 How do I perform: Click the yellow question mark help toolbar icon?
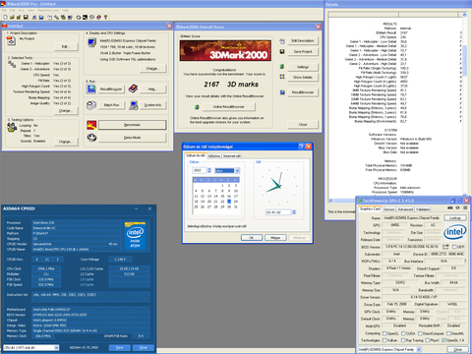pos(105,17)
